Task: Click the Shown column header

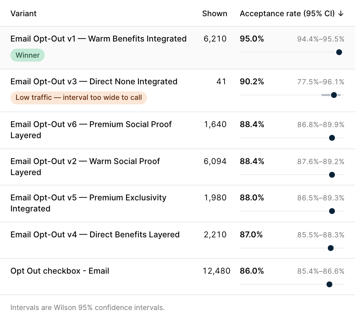Action: (x=215, y=14)
